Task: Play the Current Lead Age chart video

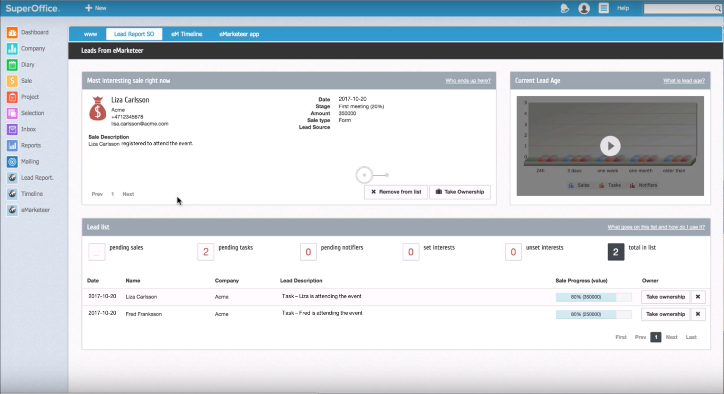Action: [x=610, y=146]
